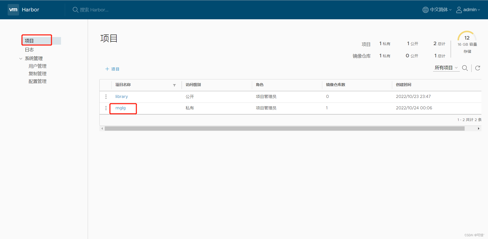The width and height of the screenshot is (488, 239).
Task: Click the + 项目 new project button
Action: pos(112,69)
